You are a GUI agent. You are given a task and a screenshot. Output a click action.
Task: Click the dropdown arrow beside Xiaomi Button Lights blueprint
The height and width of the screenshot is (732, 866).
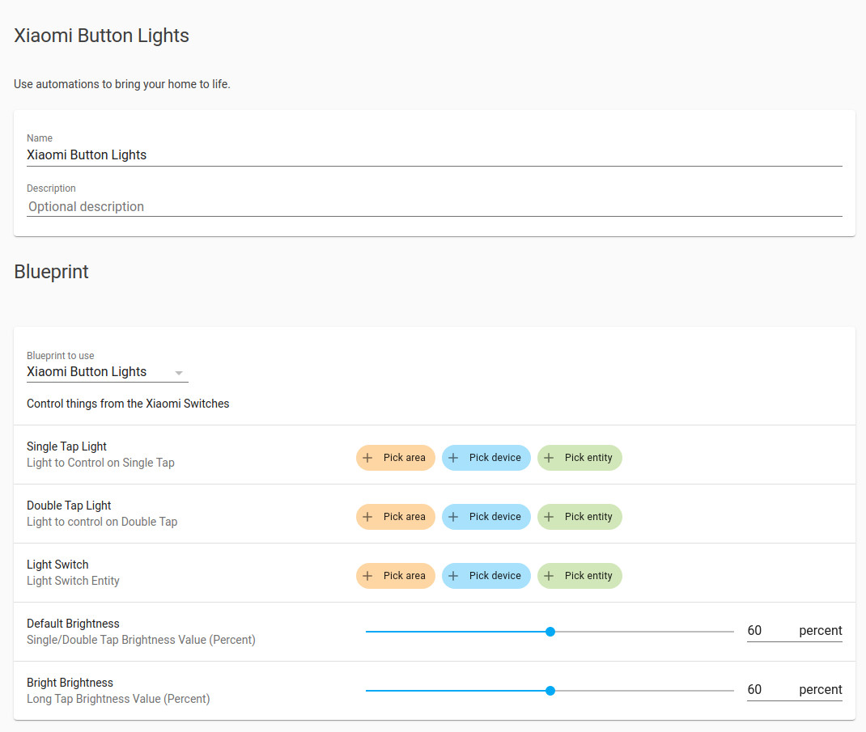tap(179, 372)
